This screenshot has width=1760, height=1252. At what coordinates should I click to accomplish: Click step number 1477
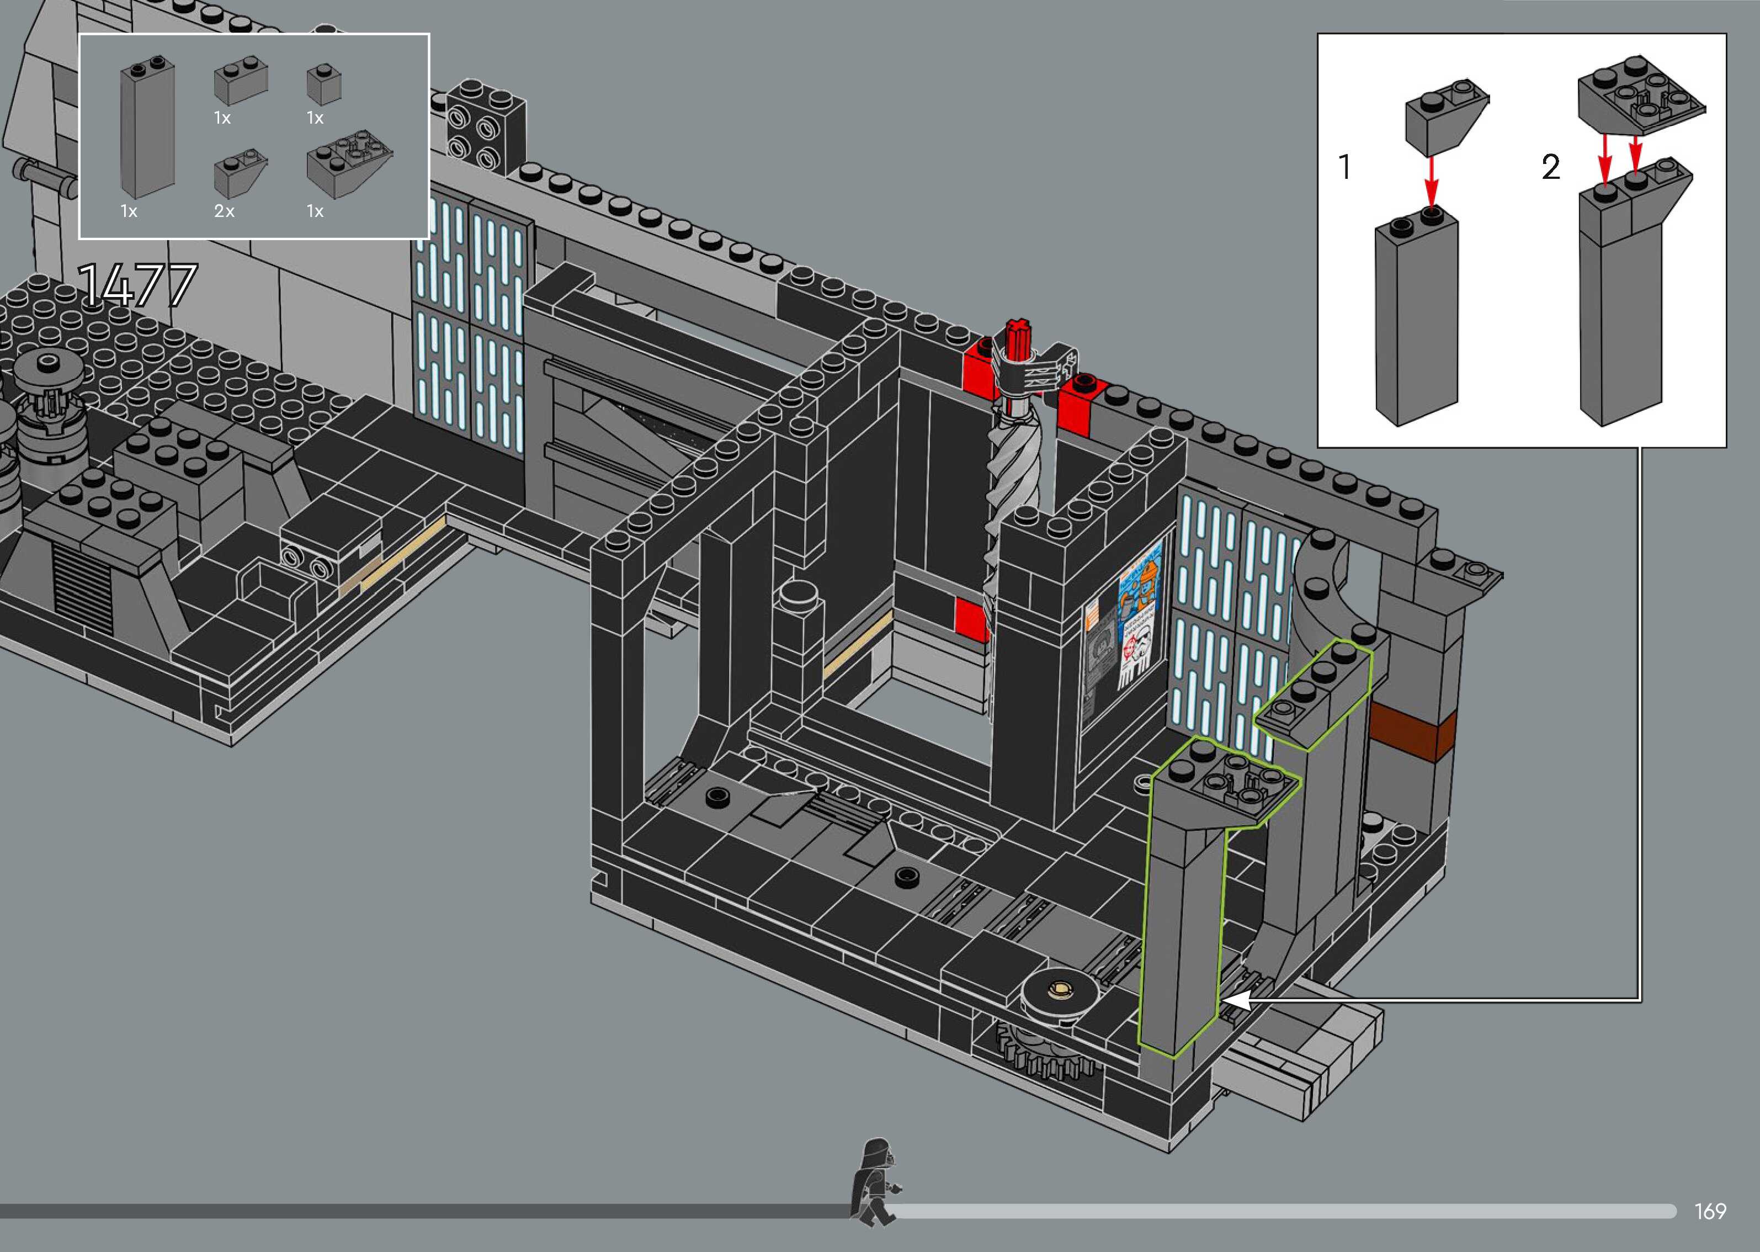click(x=138, y=285)
